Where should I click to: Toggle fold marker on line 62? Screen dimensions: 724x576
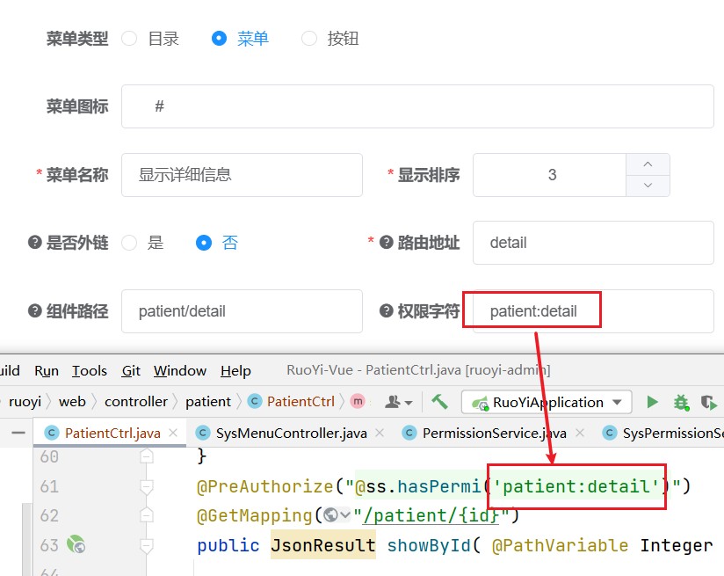pyautogui.click(x=147, y=515)
